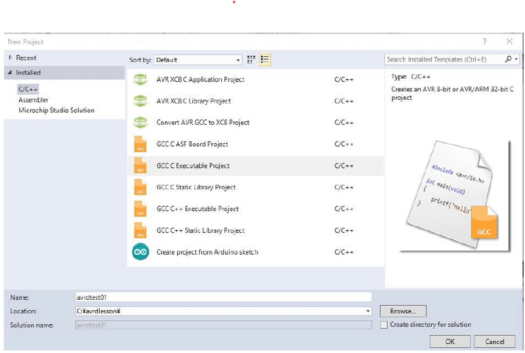Click the Browse... button
This screenshot has width=525, height=353.
point(403,311)
